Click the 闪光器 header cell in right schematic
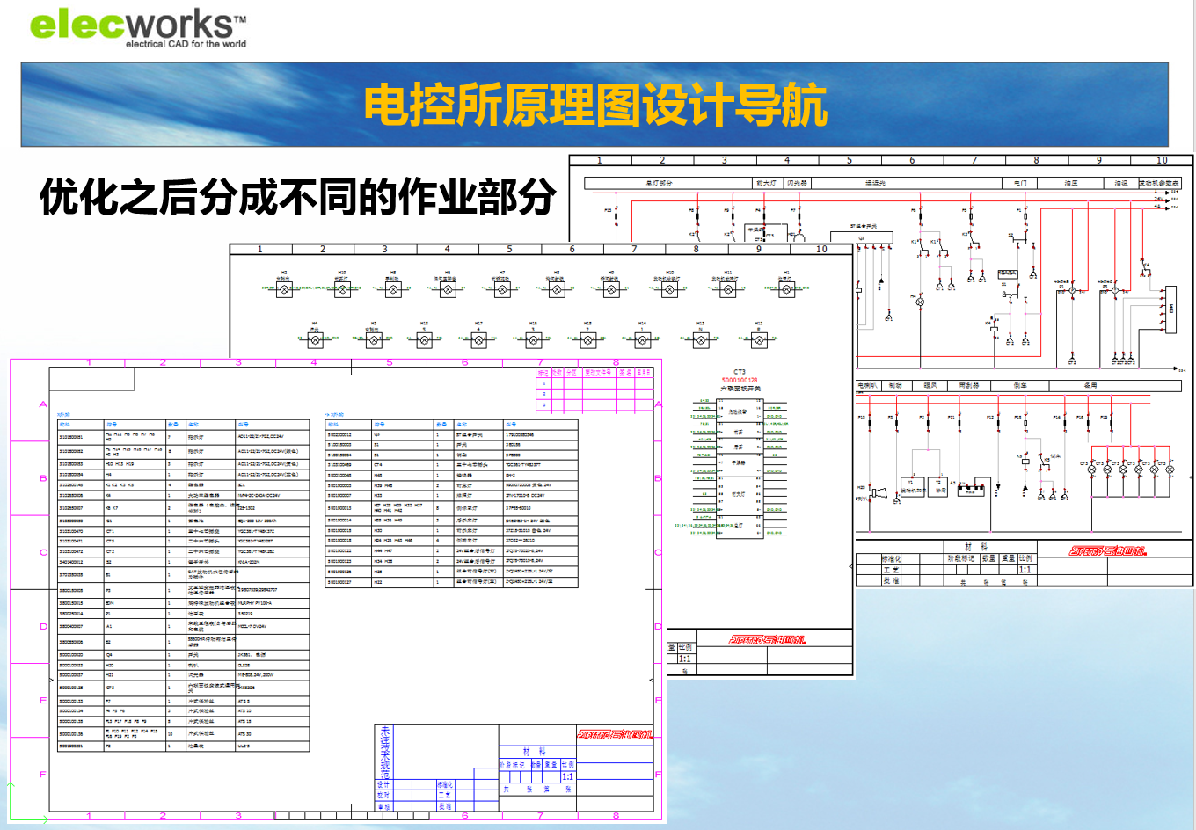The width and height of the screenshot is (1196, 830). coord(797,183)
